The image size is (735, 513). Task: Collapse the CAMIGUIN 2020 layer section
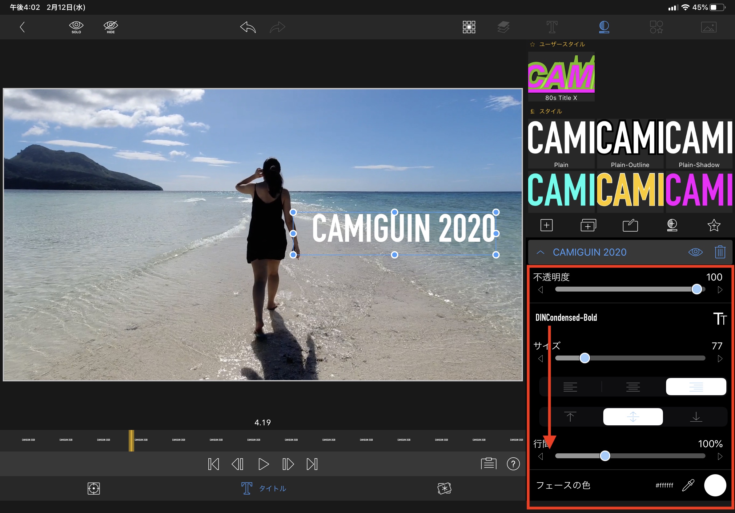coord(540,252)
